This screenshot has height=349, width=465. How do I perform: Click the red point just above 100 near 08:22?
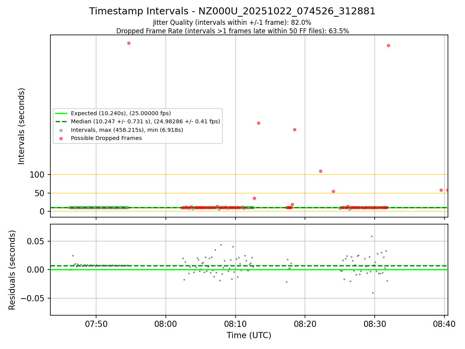(320, 171)
